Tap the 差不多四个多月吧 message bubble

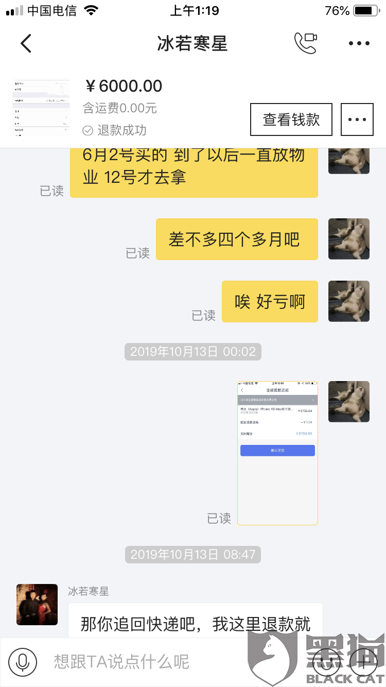237,239
